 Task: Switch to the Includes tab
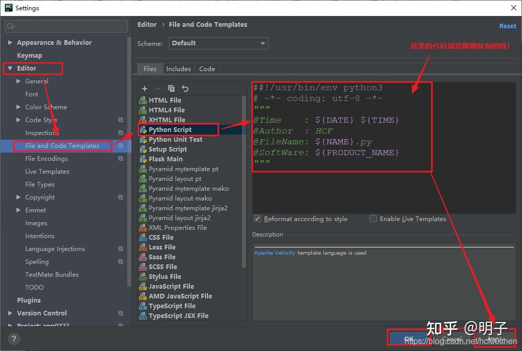[x=179, y=69]
